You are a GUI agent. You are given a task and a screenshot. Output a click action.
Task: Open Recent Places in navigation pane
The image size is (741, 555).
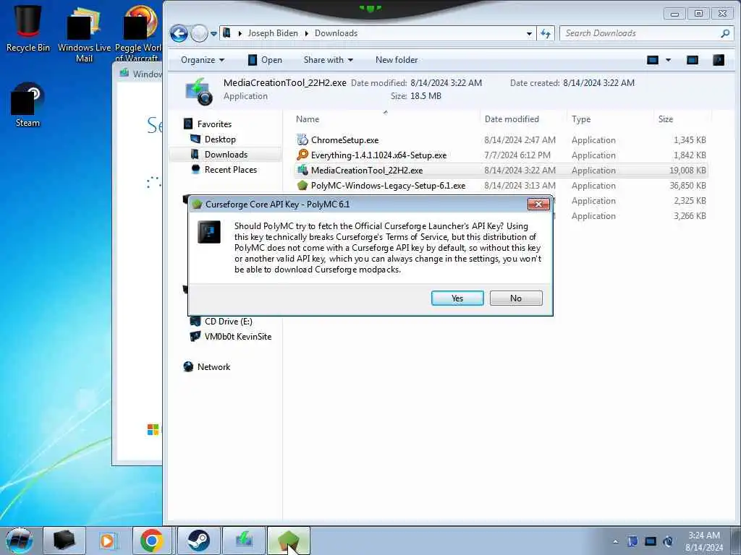pos(231,169)
